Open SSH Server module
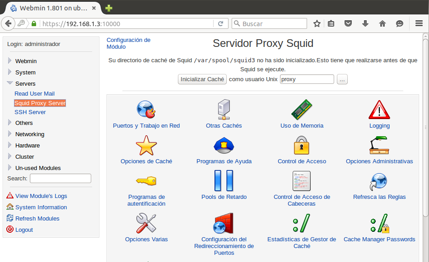429x262 pixels. (30, 112)
